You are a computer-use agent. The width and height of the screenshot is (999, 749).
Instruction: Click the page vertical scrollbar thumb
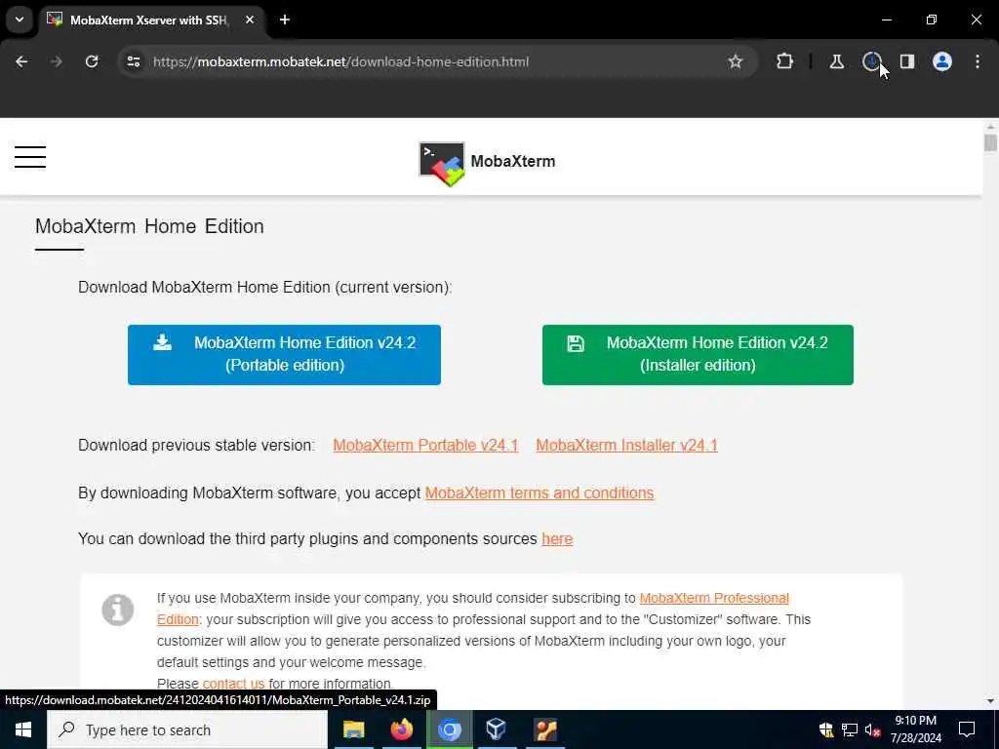990,142
